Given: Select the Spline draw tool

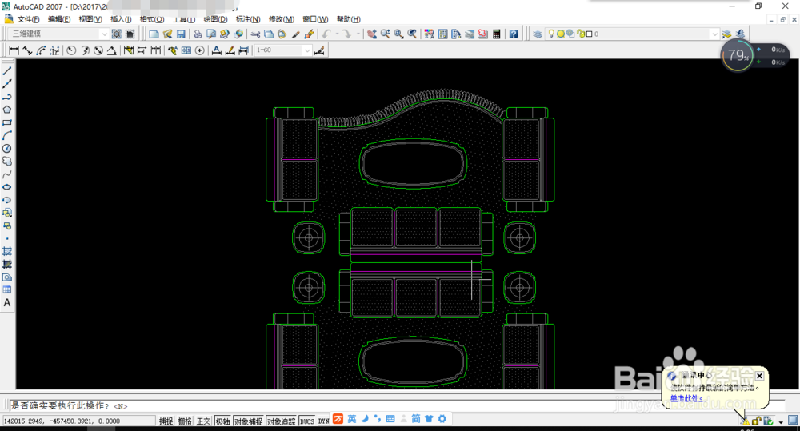Looking at the screenshot, I should pyautogui.click(x=7, y=174).
